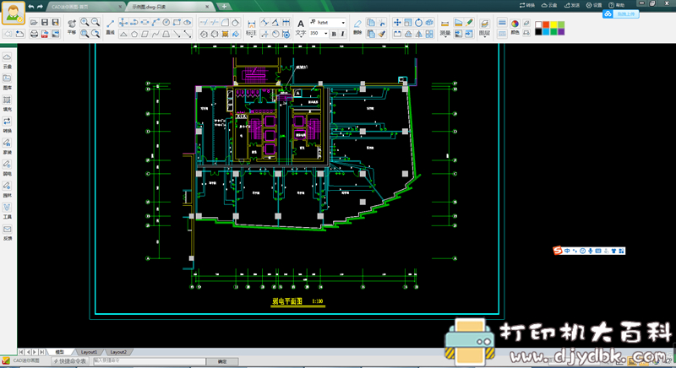Click the measure (测量) ruler tool
The image size is (676, 368).
[445, 27]
